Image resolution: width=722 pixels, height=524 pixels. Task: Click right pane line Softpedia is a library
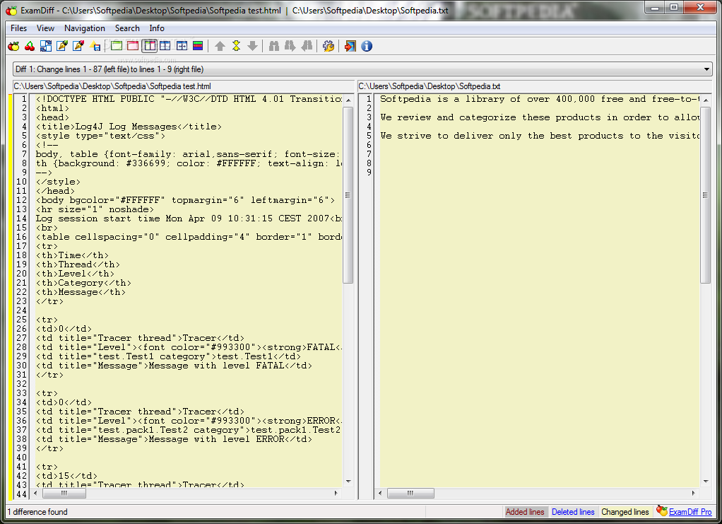[x=540, y=99]
